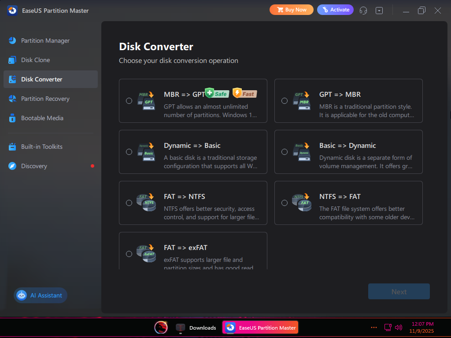This screenshot has height=338, width=451.
Task: Click the AI Assistant robot icon
Action: tap(22, 295)
